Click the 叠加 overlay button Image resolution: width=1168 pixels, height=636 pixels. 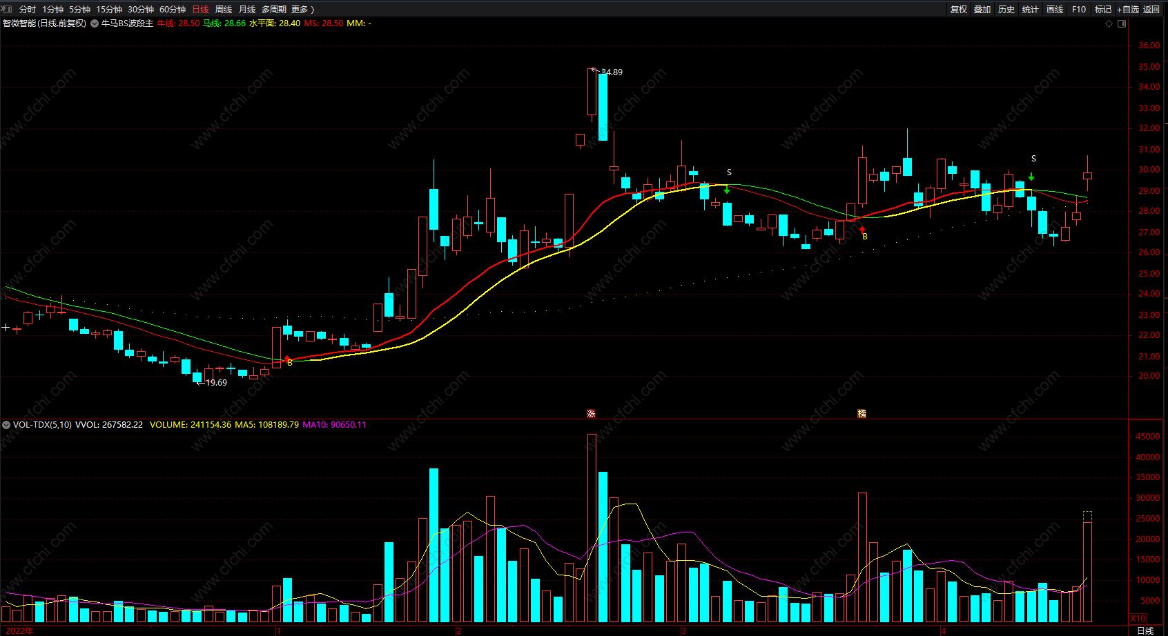(x=982, y=10)
